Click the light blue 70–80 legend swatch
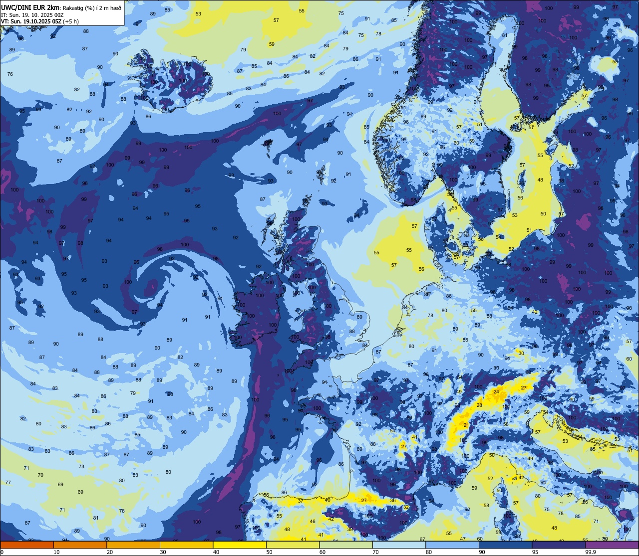639x556 pixels. pos(399,545)
